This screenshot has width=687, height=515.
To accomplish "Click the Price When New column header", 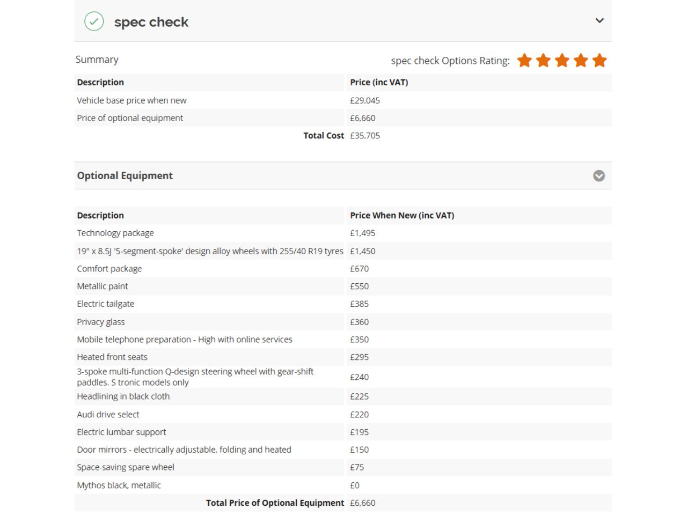I will 402,216.
